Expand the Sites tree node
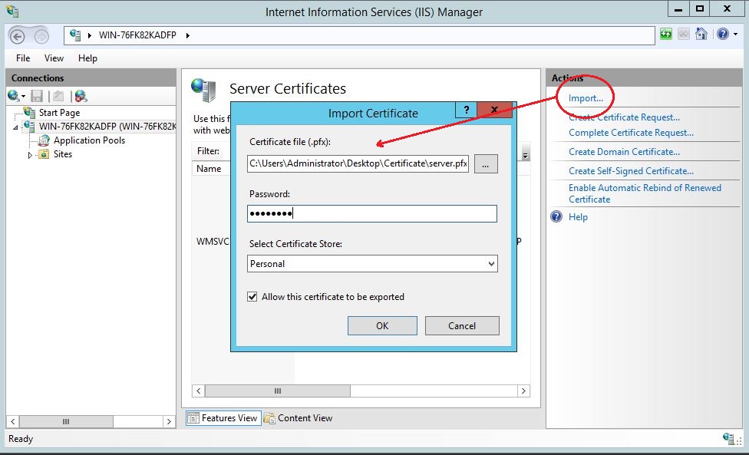 pyautogui.click(x=30, y=154)
